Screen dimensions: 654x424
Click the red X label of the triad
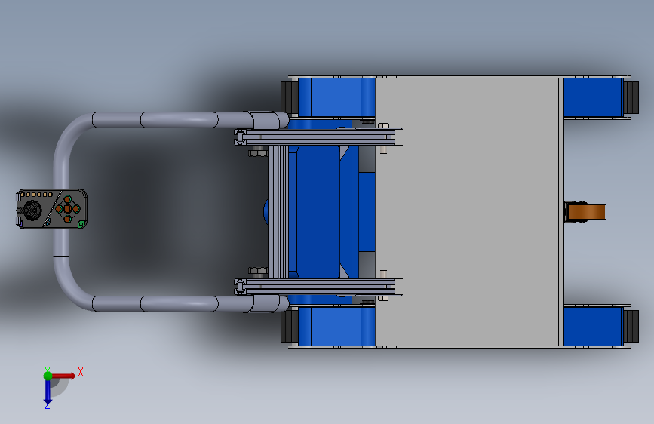pos(81,372)
